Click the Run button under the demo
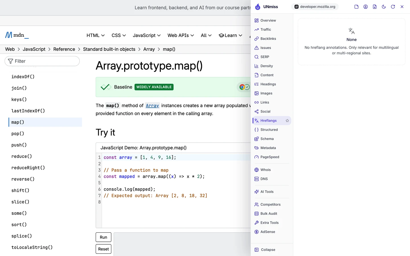Screen dimensions: 410x256 [104, 237]
